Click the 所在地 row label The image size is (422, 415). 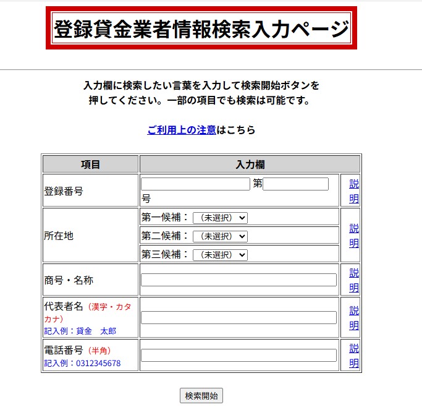point(59,236)
